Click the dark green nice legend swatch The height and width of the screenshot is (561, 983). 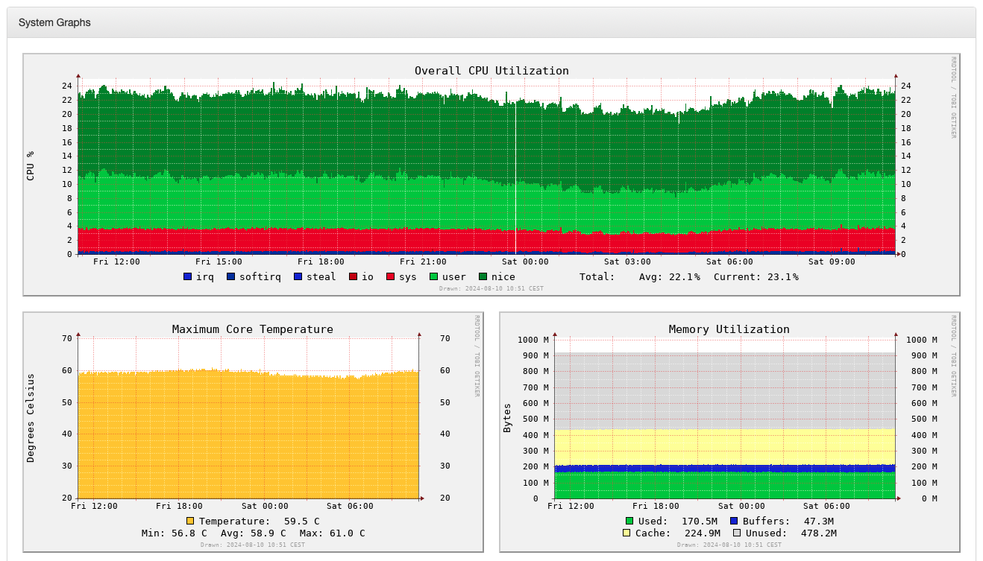(x=483, y=276)
